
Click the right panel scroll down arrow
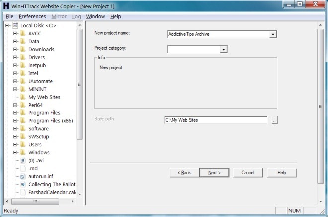(321, 201)
